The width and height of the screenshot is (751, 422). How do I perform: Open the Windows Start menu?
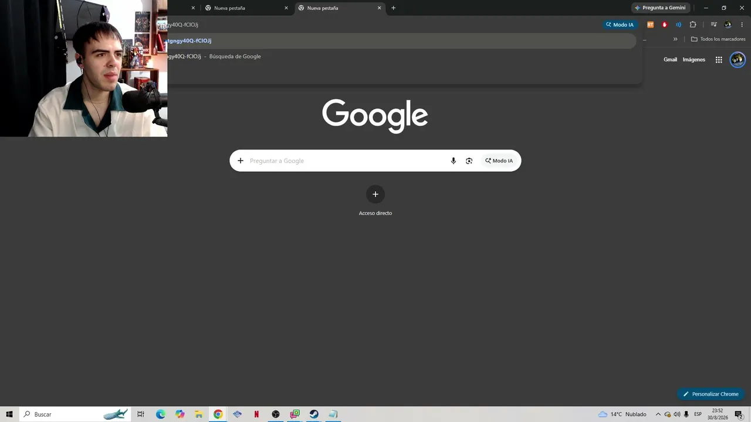click(x=9, y=414)
